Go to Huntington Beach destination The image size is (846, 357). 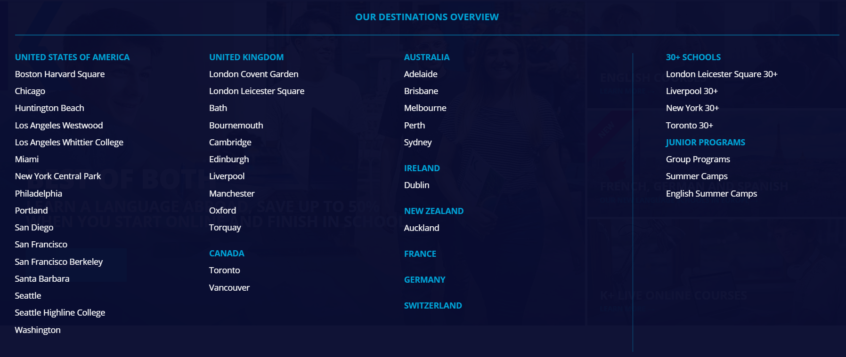click(x=49, y=108)
